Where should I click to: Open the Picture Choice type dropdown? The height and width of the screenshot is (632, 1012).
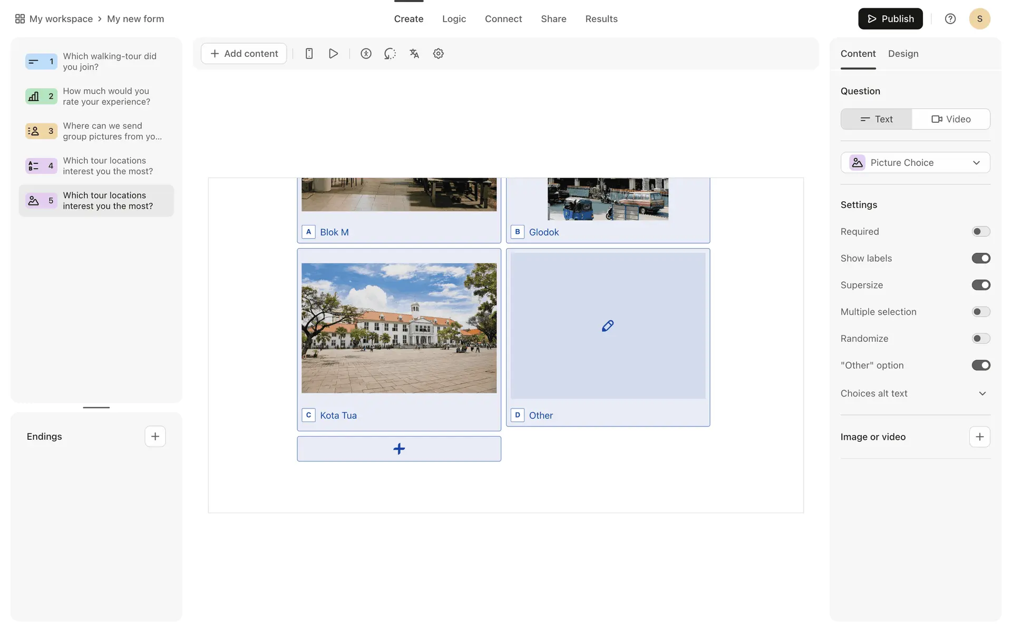(x=915, y=163)
